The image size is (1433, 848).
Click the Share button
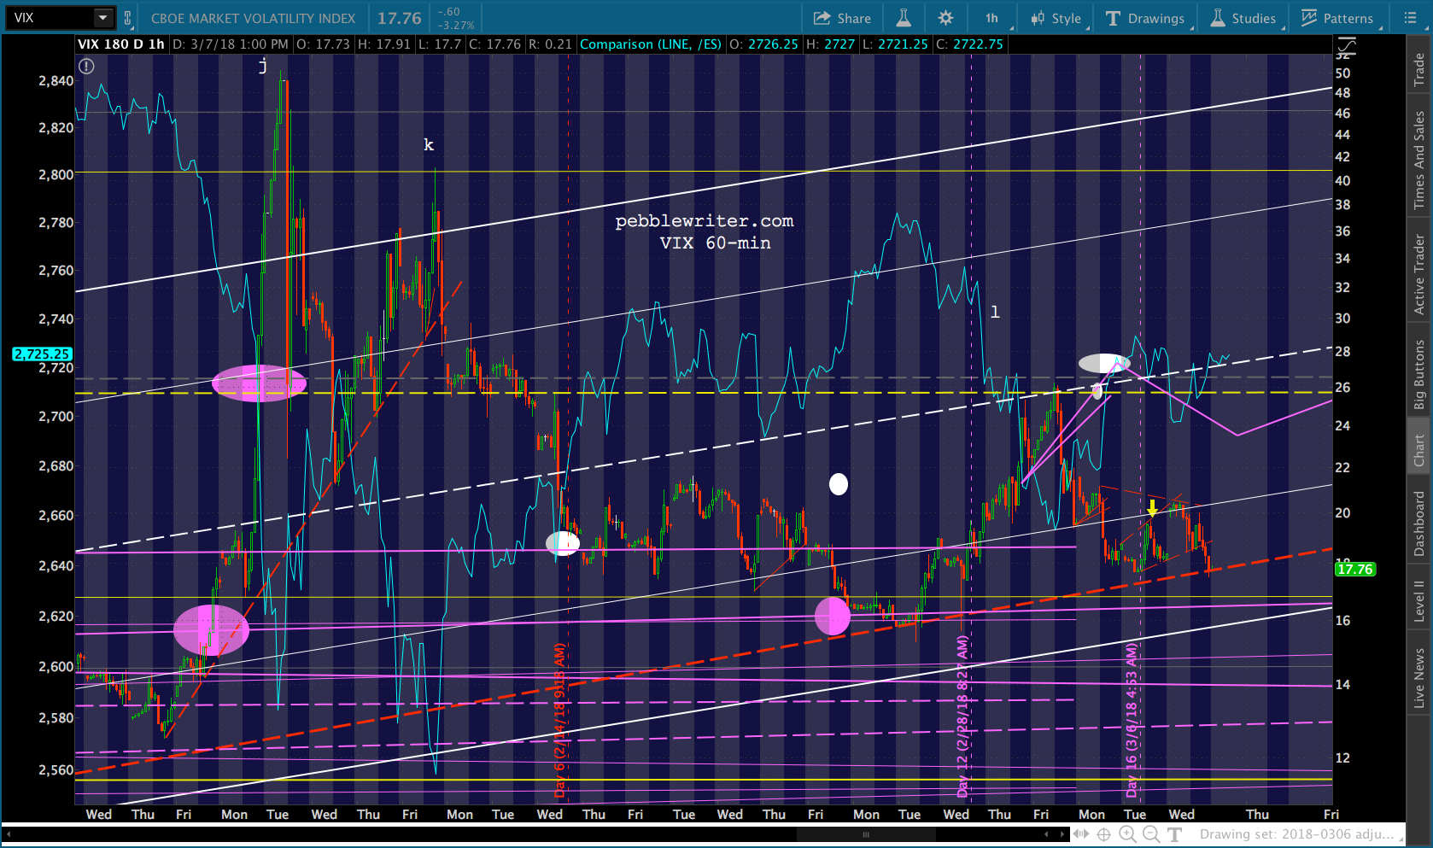(842, 18)
